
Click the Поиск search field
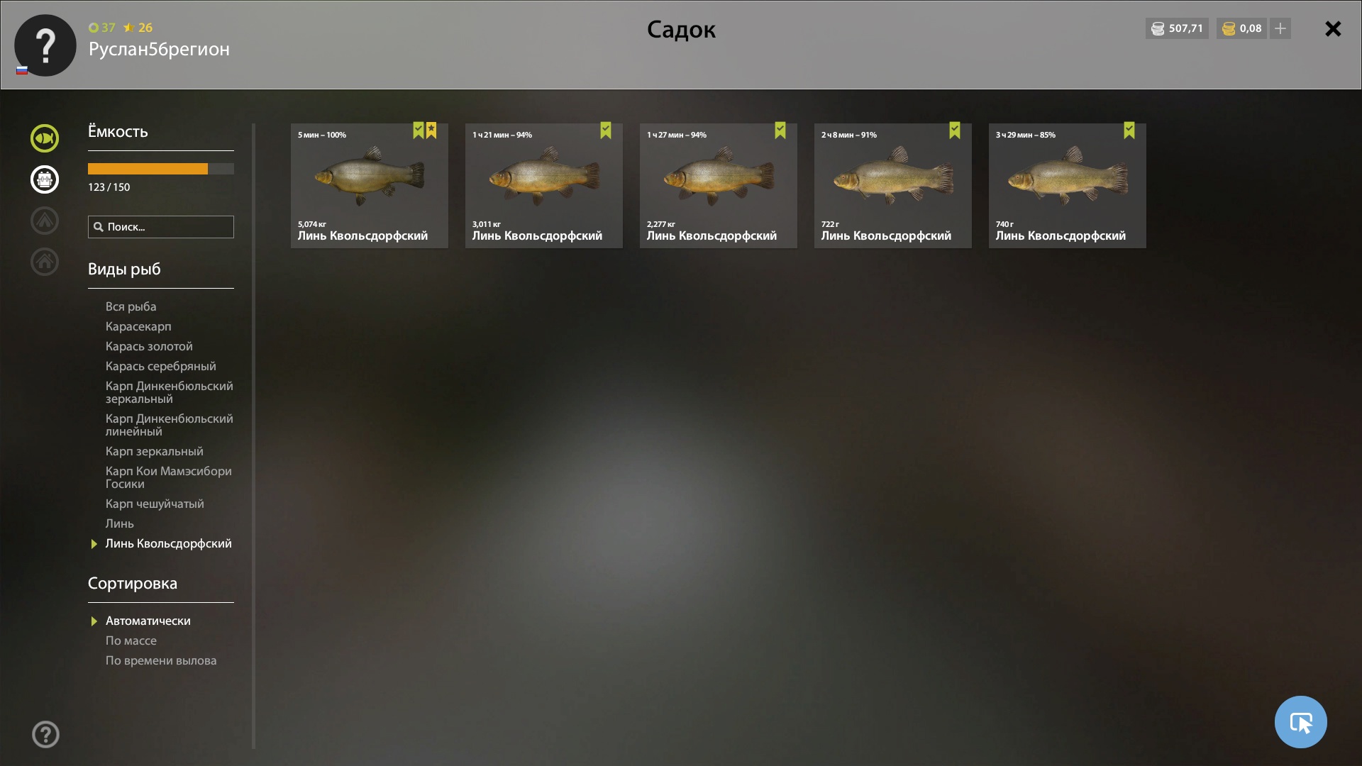[161, 227]
